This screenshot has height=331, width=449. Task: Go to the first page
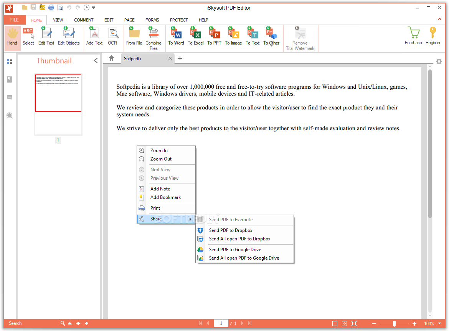pyautogui.click(x=200, y=323)
